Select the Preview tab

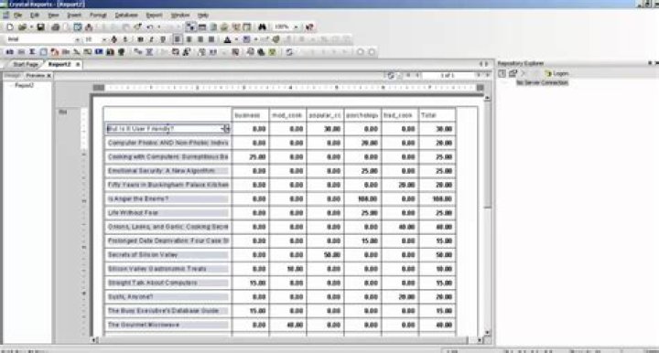(36, 76)
